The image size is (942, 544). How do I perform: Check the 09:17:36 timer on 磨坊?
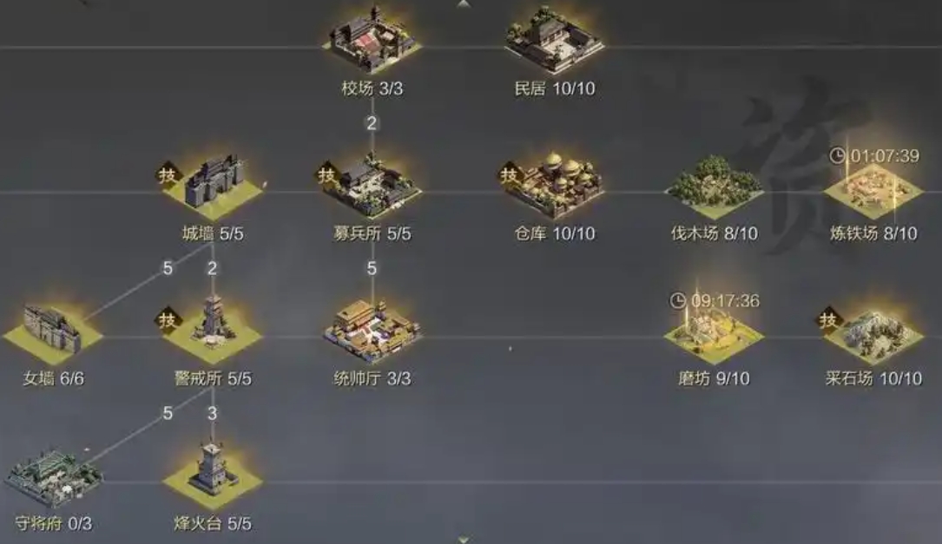[715, 300]
